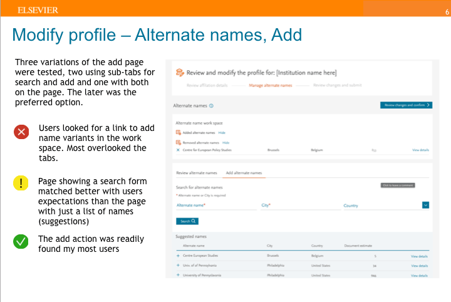Click the info icon beside Alternate names

coord(211,106)
